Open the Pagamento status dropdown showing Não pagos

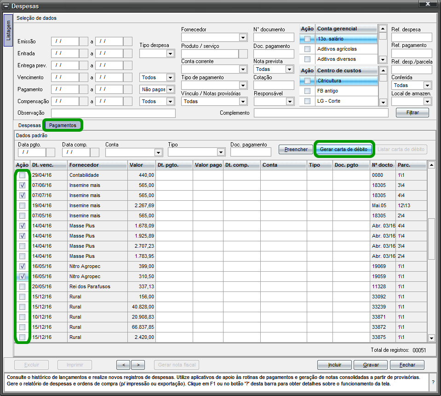[170, 90]
